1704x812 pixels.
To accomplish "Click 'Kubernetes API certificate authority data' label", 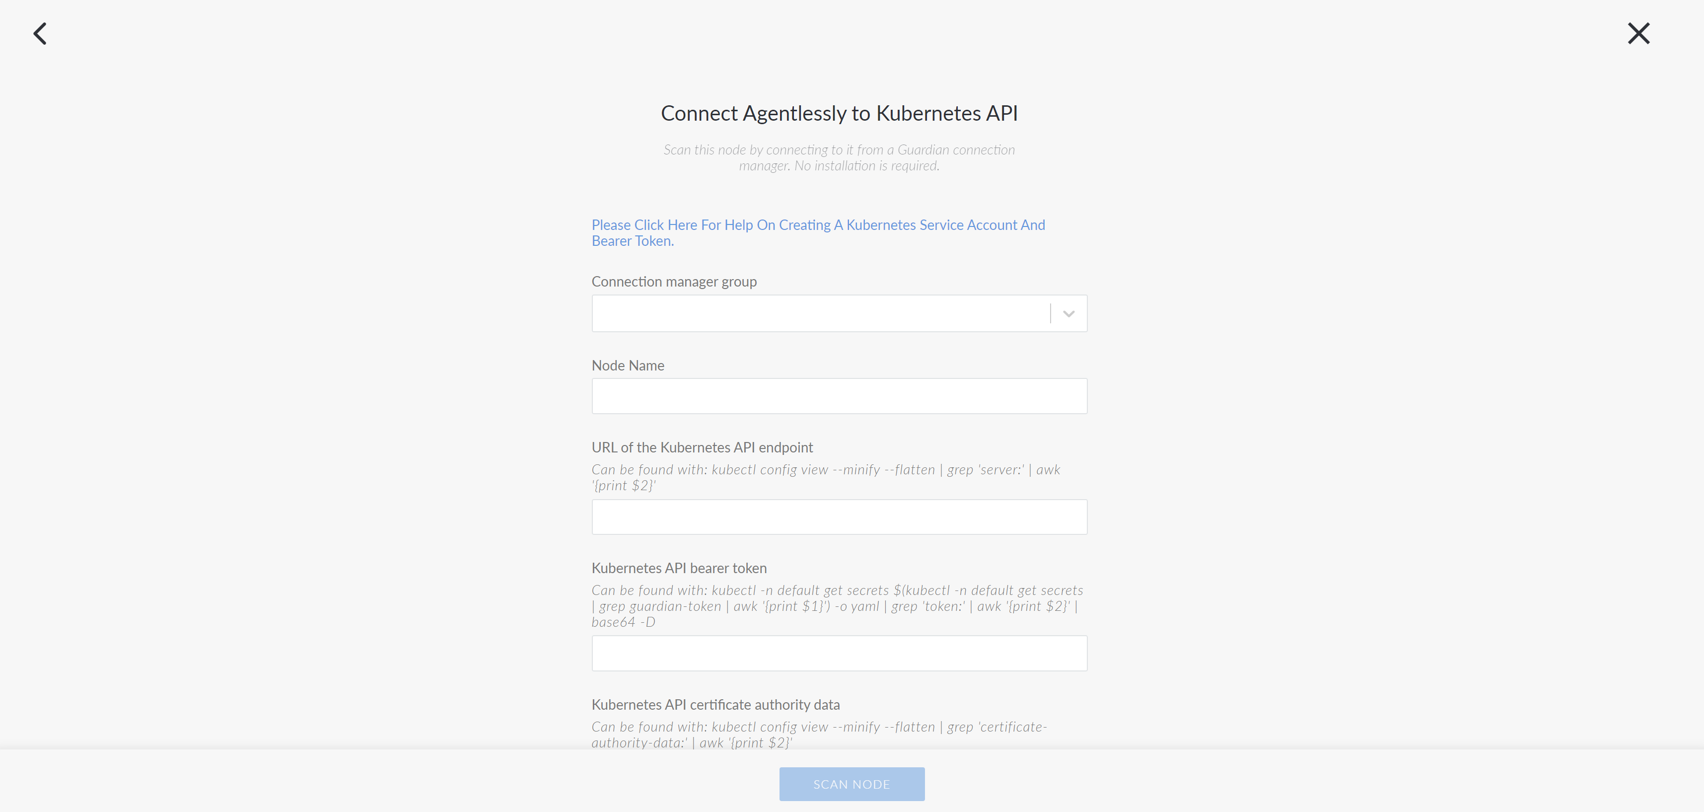I will [x=715, y=704].
